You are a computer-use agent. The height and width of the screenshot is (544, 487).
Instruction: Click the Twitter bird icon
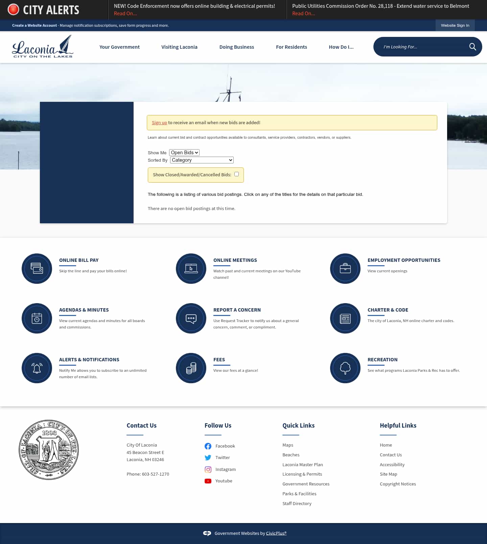[208, 458]
